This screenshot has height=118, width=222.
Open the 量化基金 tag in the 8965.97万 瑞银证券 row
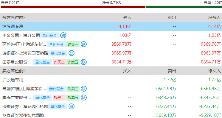pos(58,53)
